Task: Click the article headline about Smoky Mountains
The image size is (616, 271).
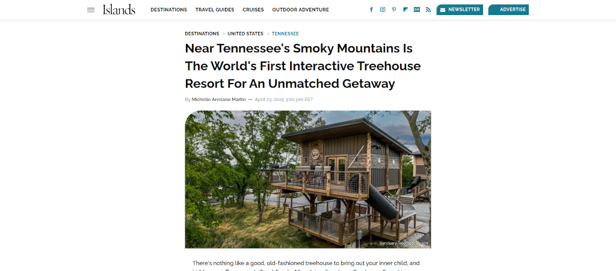Action: pyautogui.click(x=303, y=66)
